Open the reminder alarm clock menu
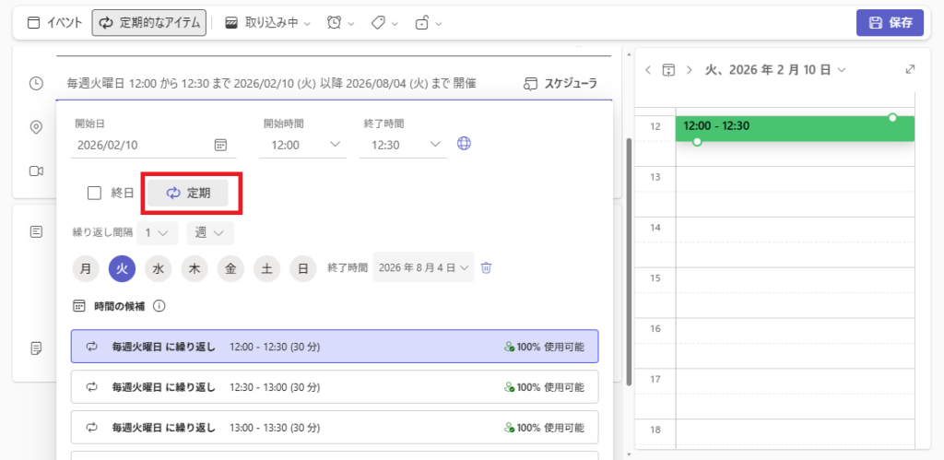The height and width of the screenshot is (460, 944). pyautogui.click(x=340, y=23)
